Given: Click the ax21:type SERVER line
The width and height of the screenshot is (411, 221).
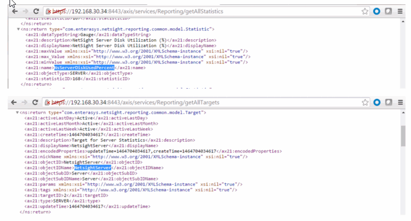Looking at the screenshot, I should tap(62, 201).
